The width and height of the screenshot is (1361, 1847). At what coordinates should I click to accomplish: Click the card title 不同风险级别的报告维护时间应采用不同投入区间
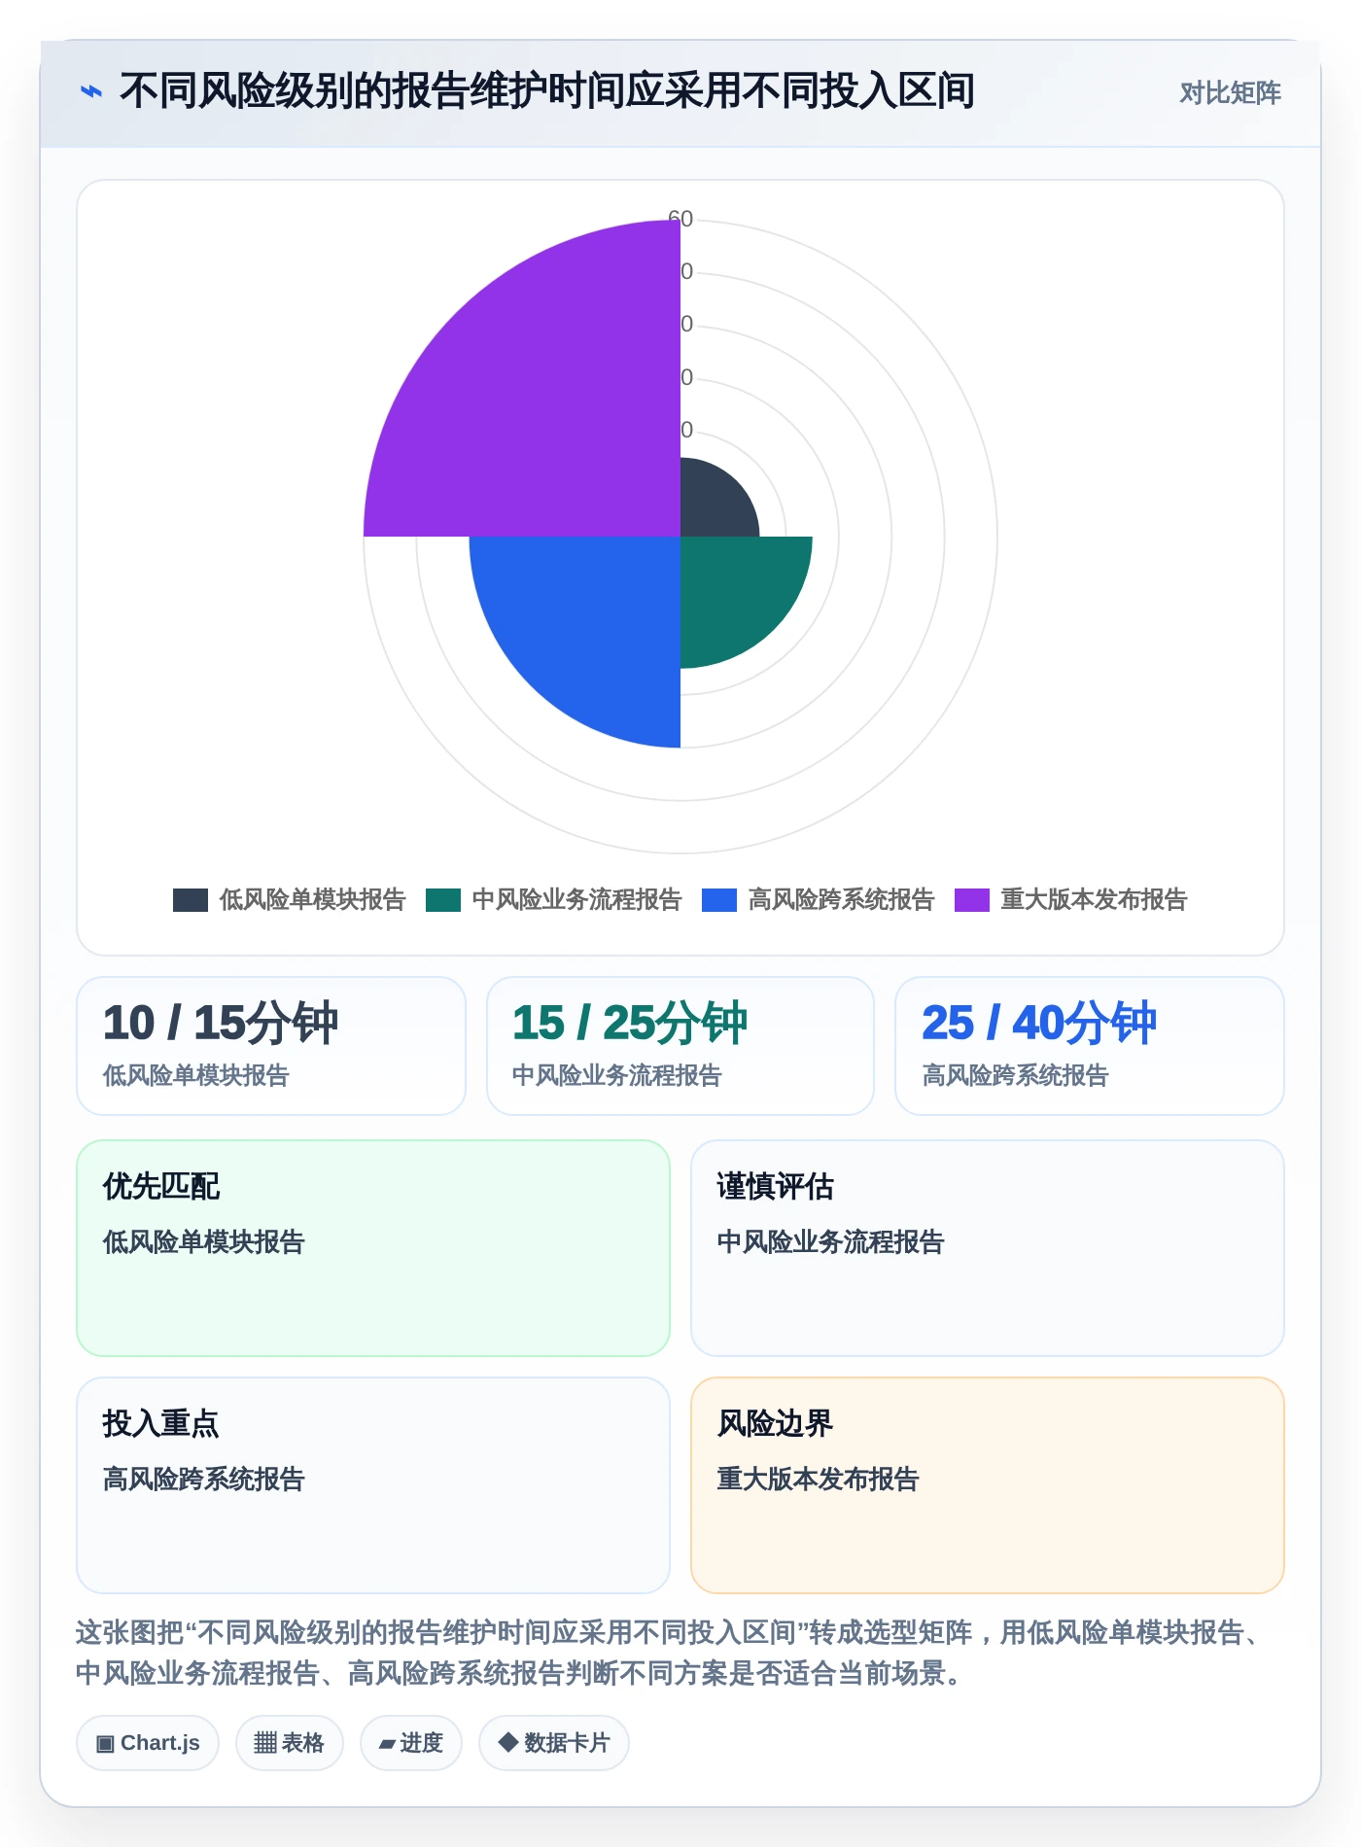tap(547, 91)
